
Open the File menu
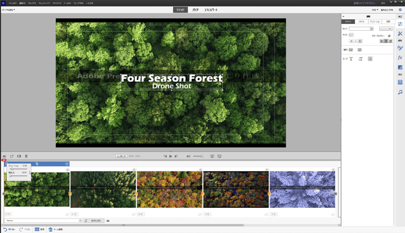pos(13,3)
